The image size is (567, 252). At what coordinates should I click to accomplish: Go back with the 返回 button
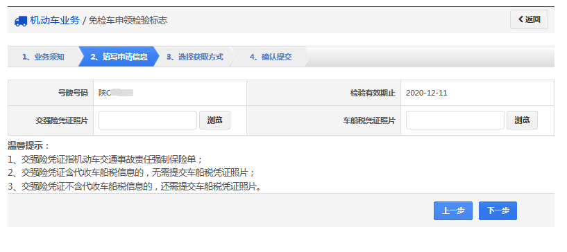529,19
